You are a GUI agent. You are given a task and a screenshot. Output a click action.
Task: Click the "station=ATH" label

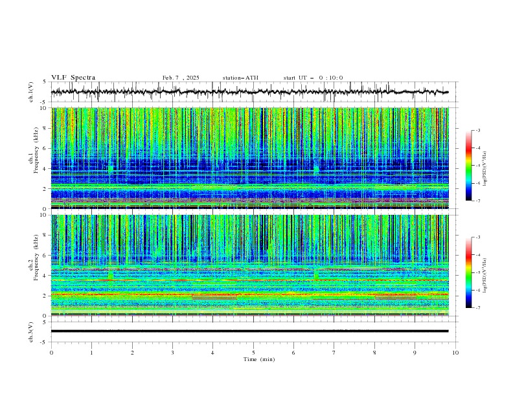pyautogui.click(x=240, y=78)
